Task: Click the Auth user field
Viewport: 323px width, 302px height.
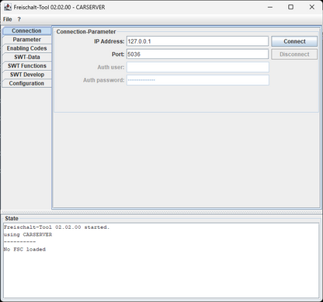Action: click(x=197, y=67)
